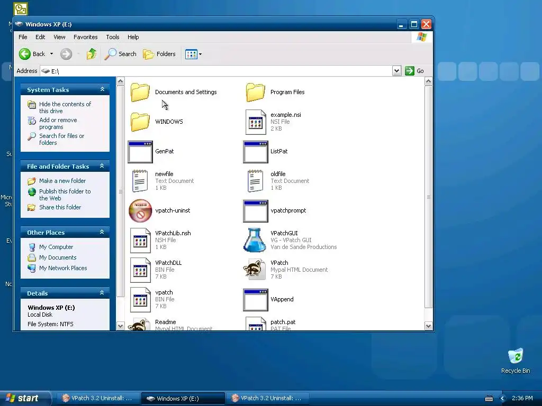Select the VPatchDLL BIN file icon
This screenshot has height=406, width=542.
[x=140, y=270]
